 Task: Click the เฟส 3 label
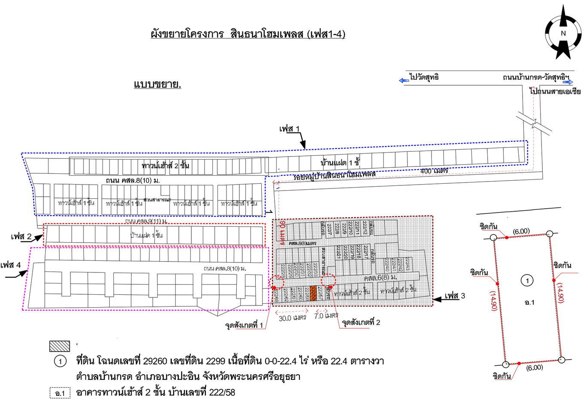(455, 296)
